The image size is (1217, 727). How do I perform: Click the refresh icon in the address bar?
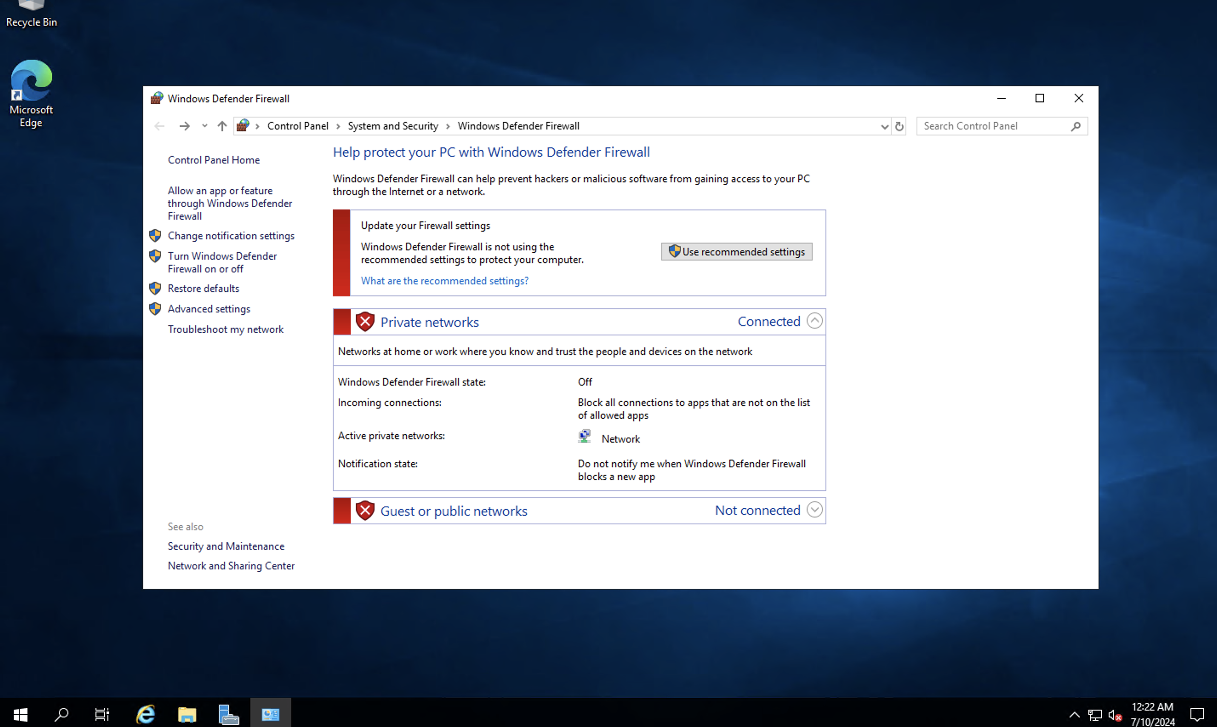point(899,126)
